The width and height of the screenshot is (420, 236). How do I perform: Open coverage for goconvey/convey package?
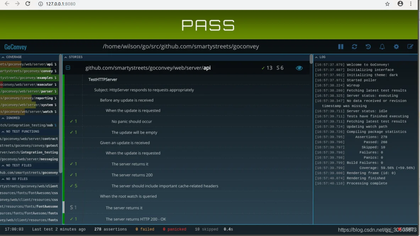point(29,71)
